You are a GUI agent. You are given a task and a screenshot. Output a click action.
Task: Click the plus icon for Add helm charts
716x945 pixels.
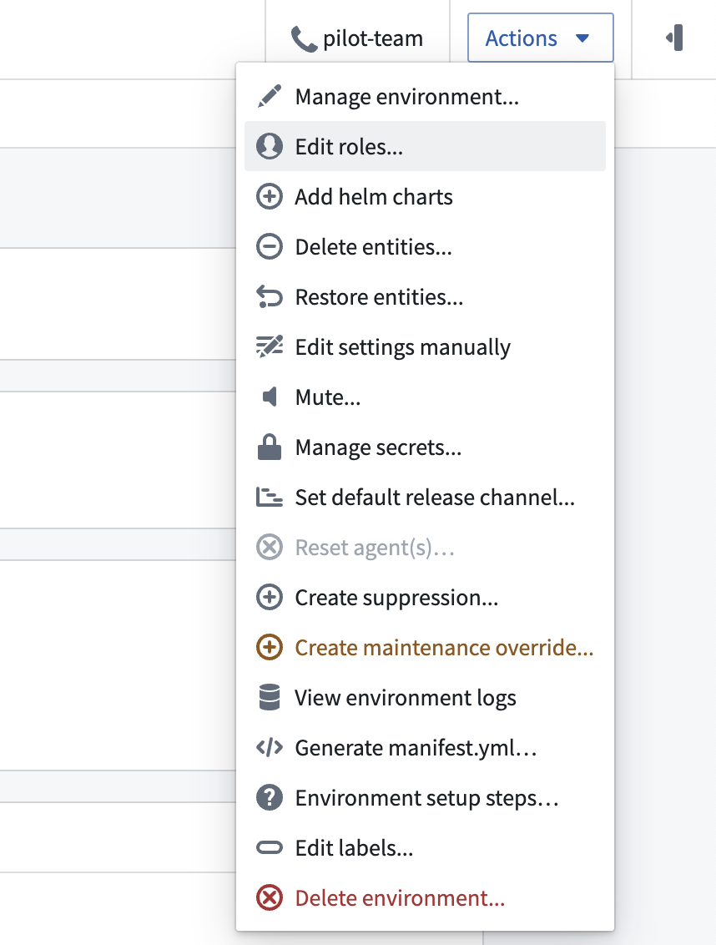pos(269,196)
